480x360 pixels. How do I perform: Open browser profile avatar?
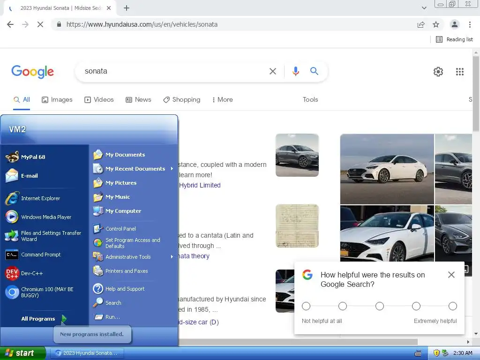click(454, 24)
